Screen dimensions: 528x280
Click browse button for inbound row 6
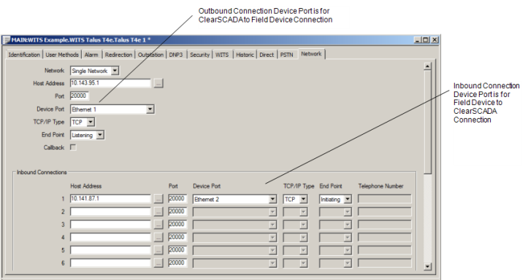pyautogui.click(x=158, y=262)
